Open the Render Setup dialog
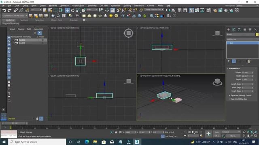 click(215, 10)
